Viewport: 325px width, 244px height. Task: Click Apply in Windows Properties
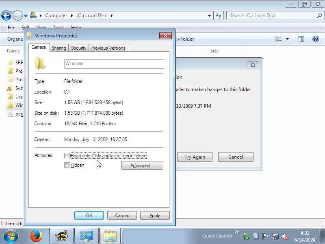point(155,216)
